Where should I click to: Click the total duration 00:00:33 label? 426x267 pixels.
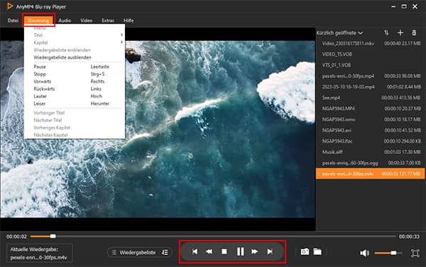click(x=409, y=236)
